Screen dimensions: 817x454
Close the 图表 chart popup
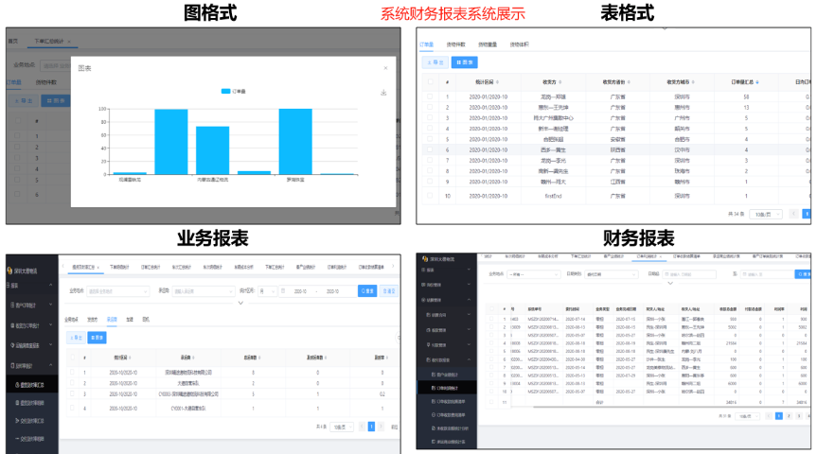point(384,68)
